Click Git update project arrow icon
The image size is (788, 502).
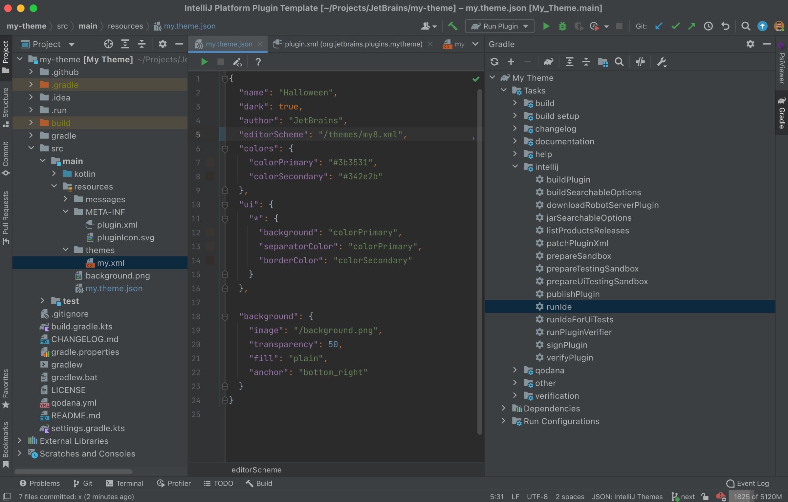658,26
